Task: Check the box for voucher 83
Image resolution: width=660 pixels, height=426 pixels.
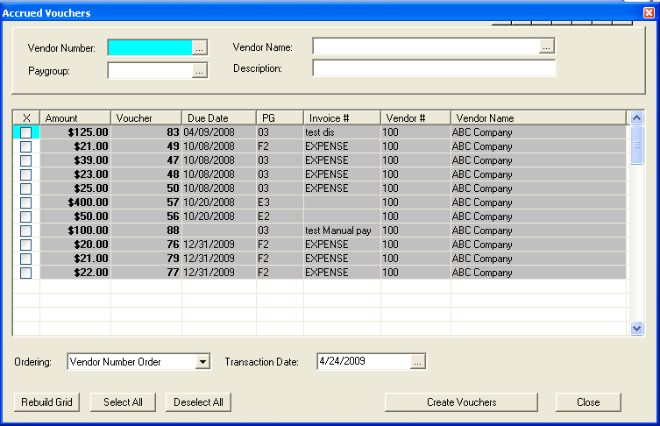Action: 25,132
